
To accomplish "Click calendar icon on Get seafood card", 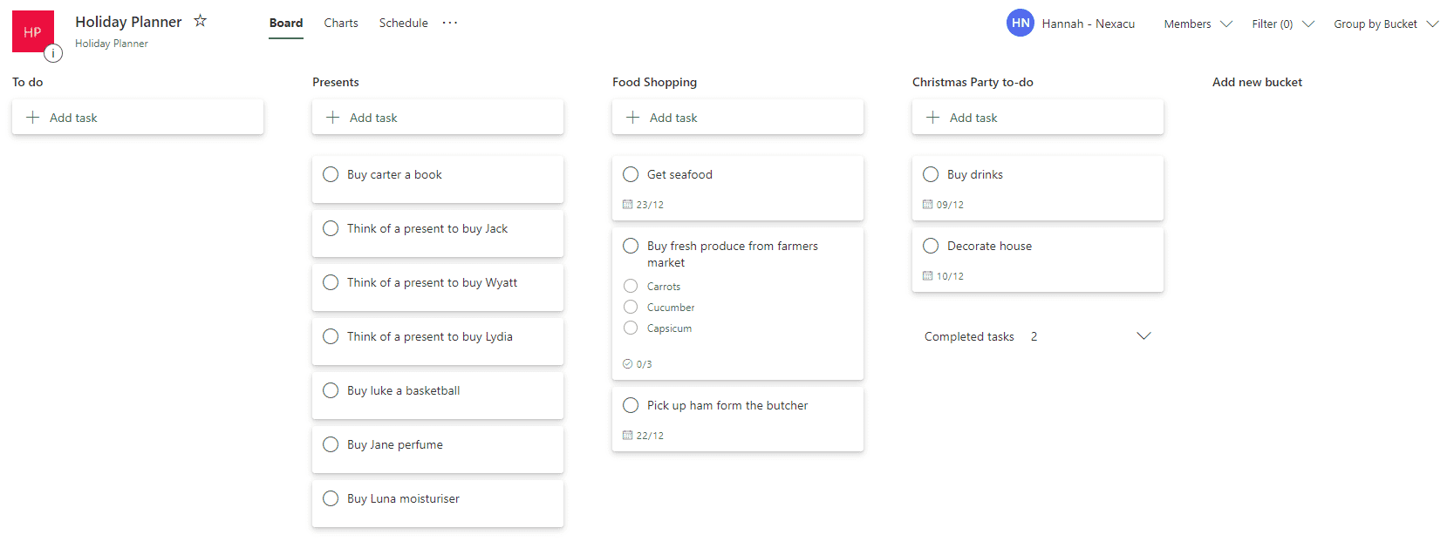I will [x=627, y=205].
